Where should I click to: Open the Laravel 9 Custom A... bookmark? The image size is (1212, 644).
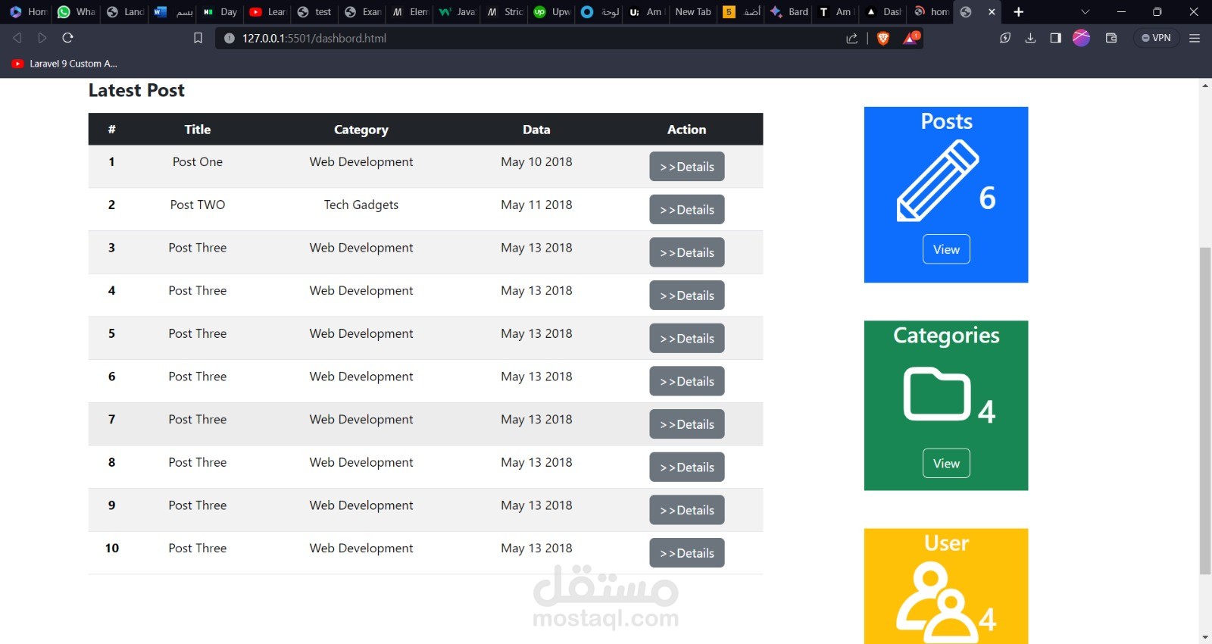click(64, 64)
